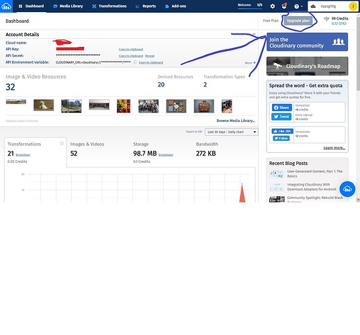This screenshot has height=335, width=360.
Task: Click the Reveal link for API Secret
Action: pyautogui.click(x=150, y=56)
